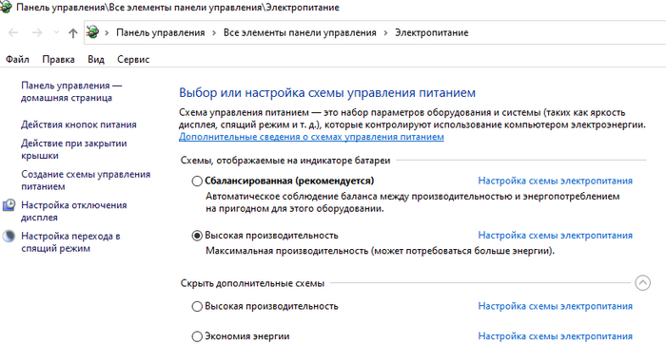
Task: Click Действия кнопок питания in sidebar
Action: (79, 124)
